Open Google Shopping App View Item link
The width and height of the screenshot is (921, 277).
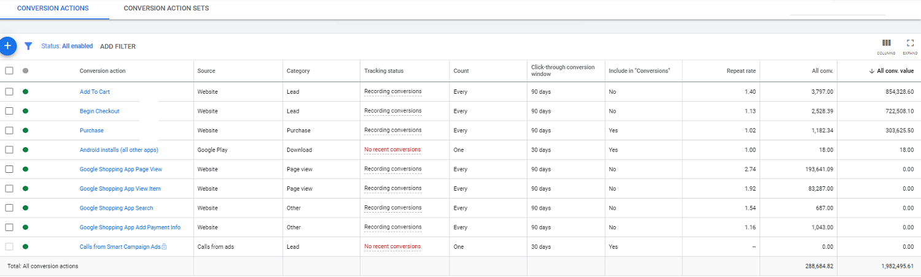pos(120,188)
